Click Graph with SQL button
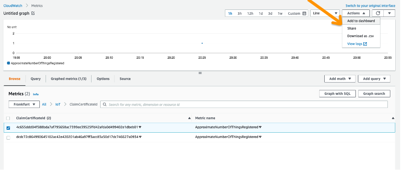Screen dimensions: 401x170 click(337, 94)
